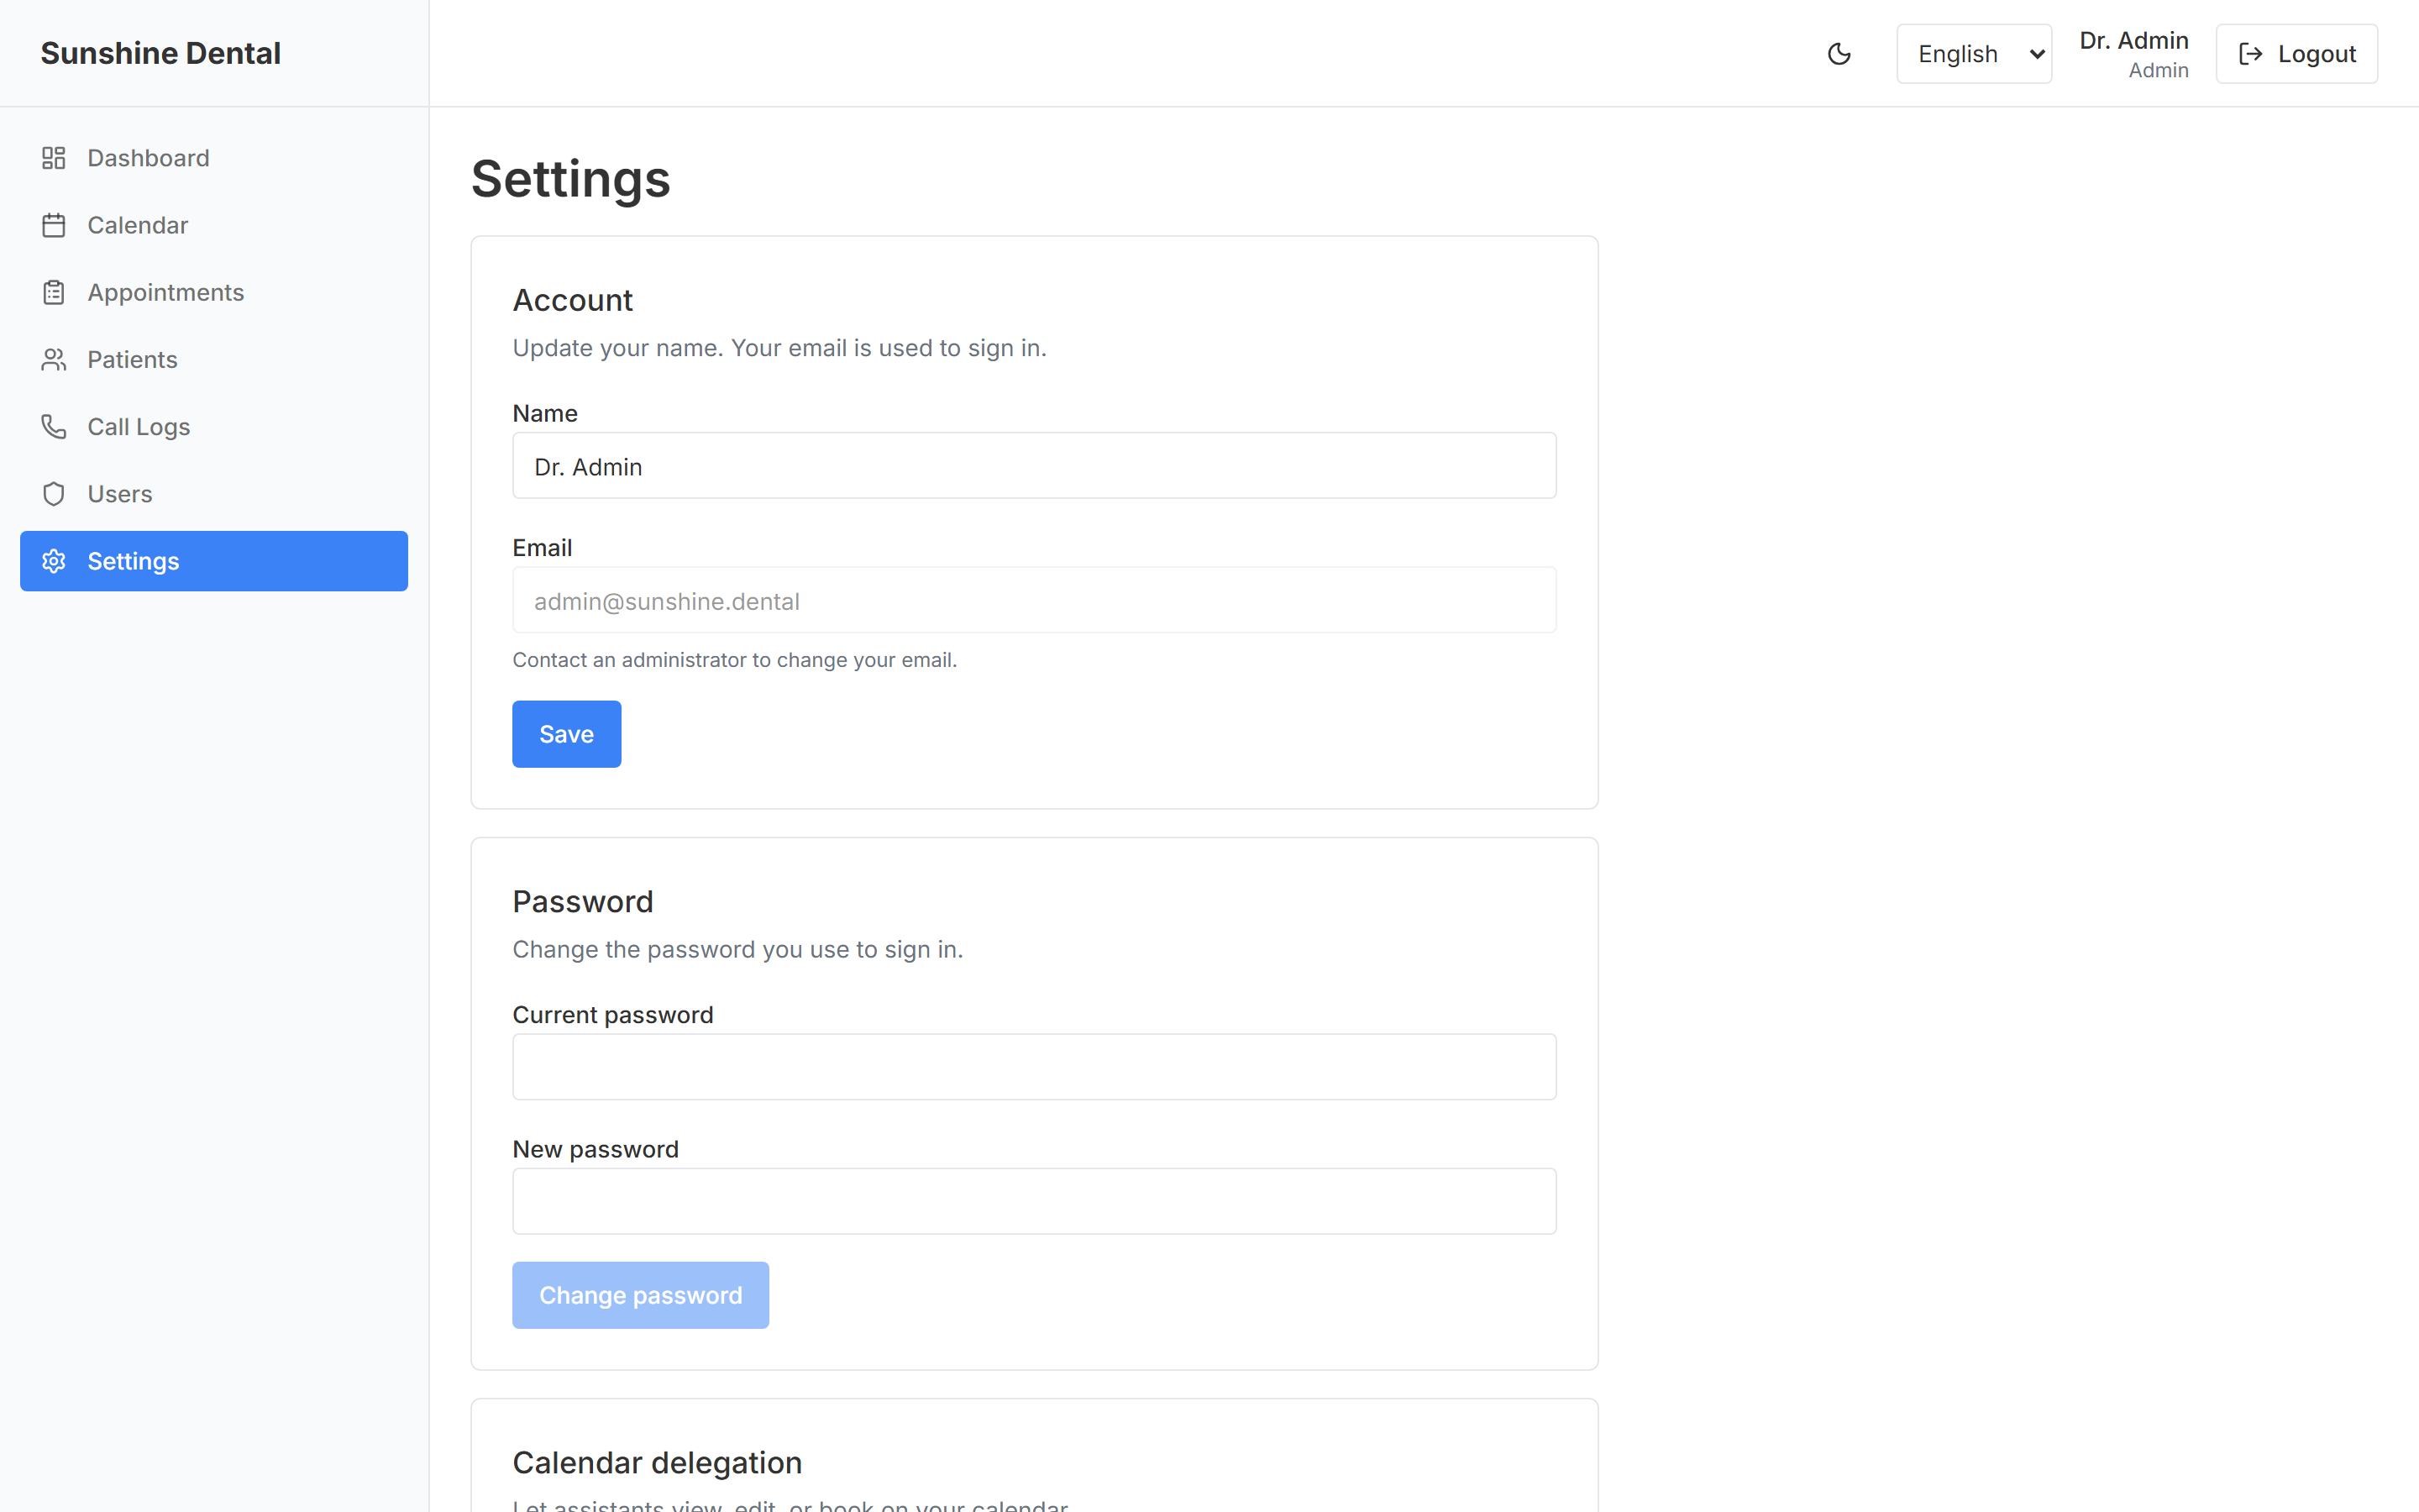Click the Change password button

coord(641,1295)
